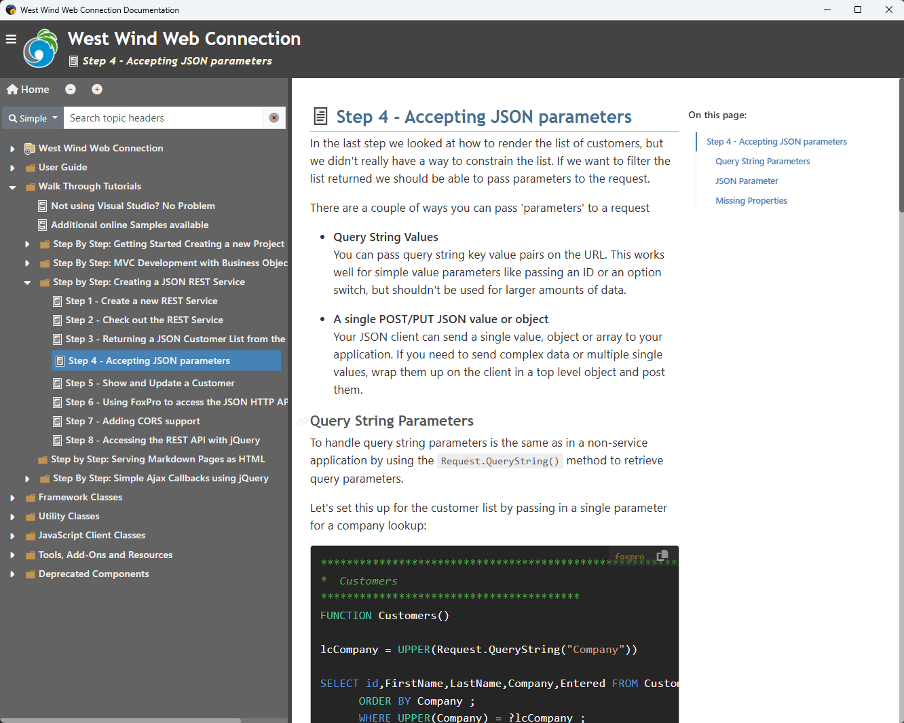Select Step 7 - Adding CORS support topic
The width and height of the screenshot is (904, 723).
(x=132, y=421)
